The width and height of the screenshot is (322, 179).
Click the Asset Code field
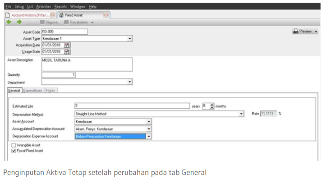tap(64, 32)
